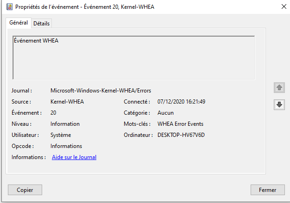The height and width of the screenshot is (203, 290).
Task: Select the Général tab
Action: 19,23
